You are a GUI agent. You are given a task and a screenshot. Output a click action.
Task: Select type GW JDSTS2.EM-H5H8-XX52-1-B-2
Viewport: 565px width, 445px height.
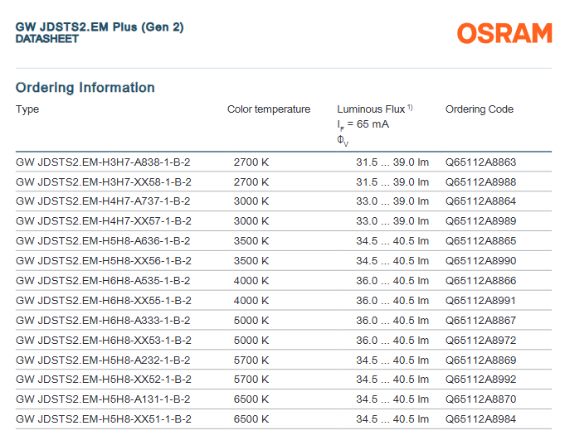click(104, 379)
